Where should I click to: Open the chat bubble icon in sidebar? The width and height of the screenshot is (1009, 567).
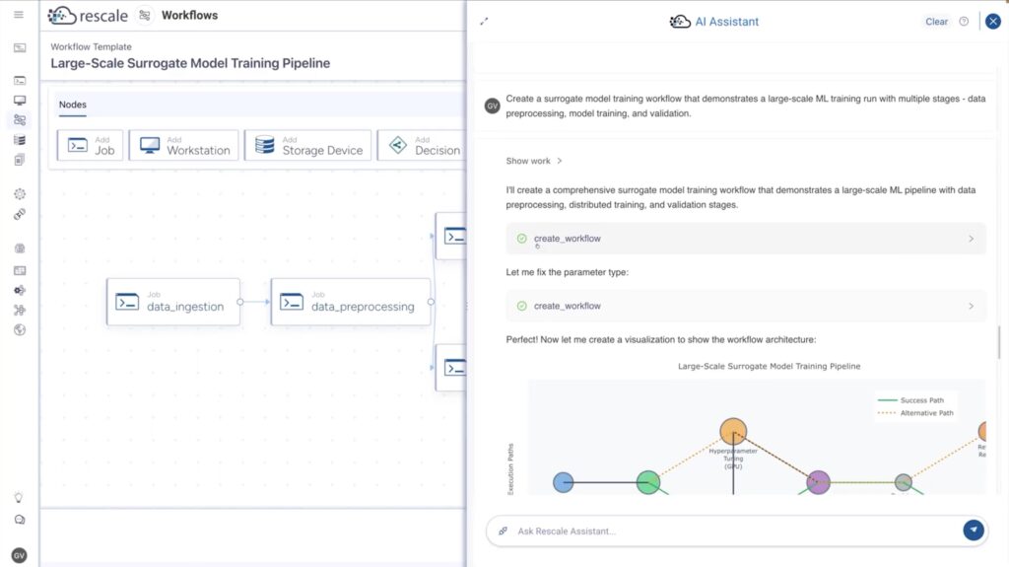pyautogui.click(x=20, y=520)
